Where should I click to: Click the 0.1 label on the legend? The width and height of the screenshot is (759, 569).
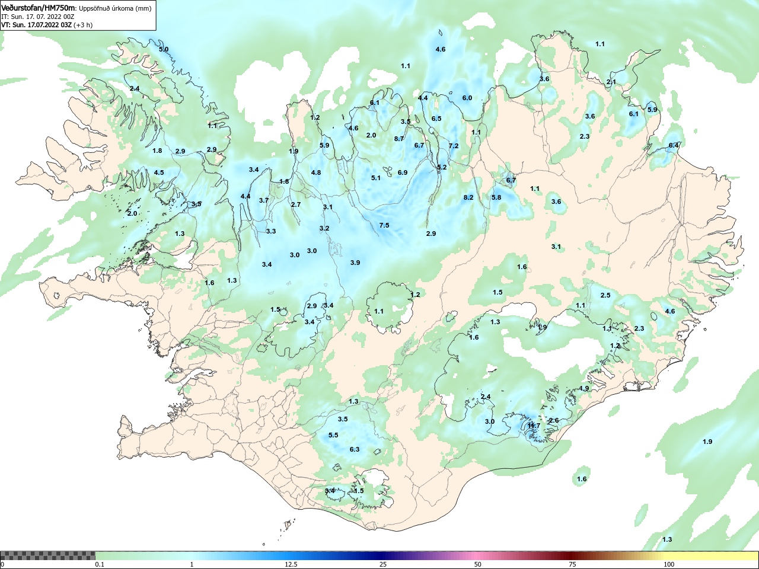100,565
